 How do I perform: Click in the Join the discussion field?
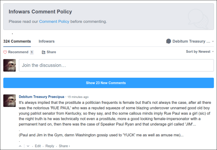[116, 65]
